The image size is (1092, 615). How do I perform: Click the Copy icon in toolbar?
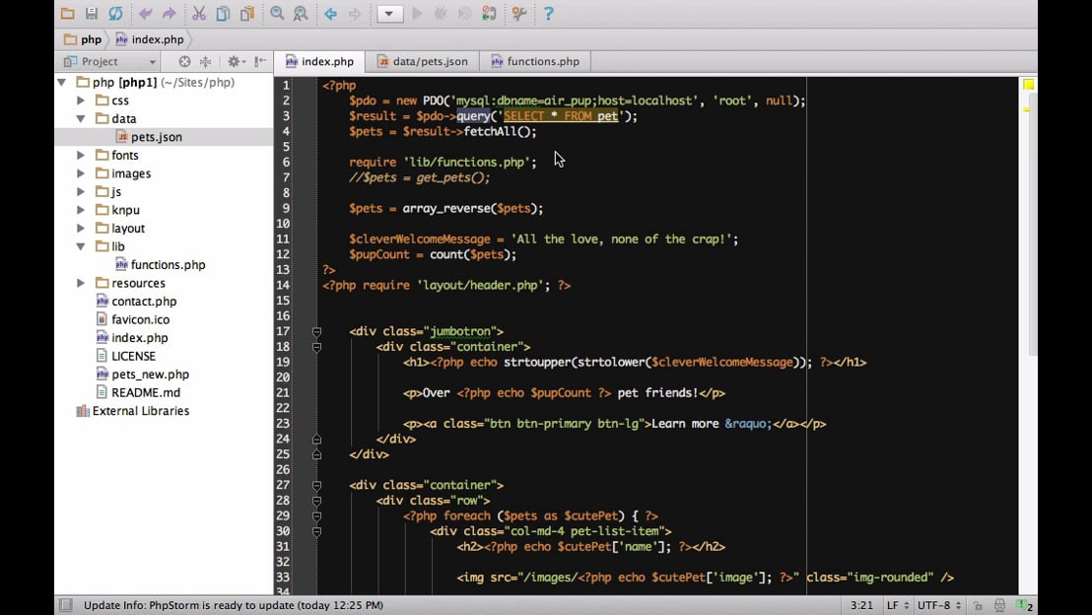pos(223,13)
